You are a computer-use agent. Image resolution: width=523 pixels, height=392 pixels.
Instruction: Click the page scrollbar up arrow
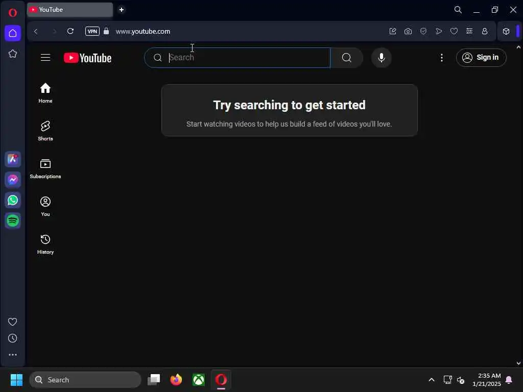pyautogui.click(x=518, y=47)
